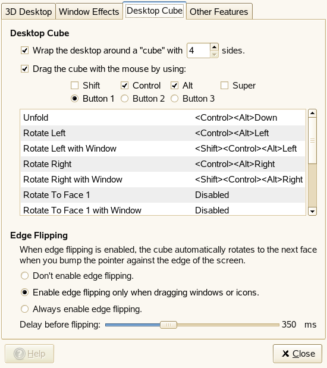Go to the Other Features tab
This screenshot has height=368, width=327.
click(219, 11)
